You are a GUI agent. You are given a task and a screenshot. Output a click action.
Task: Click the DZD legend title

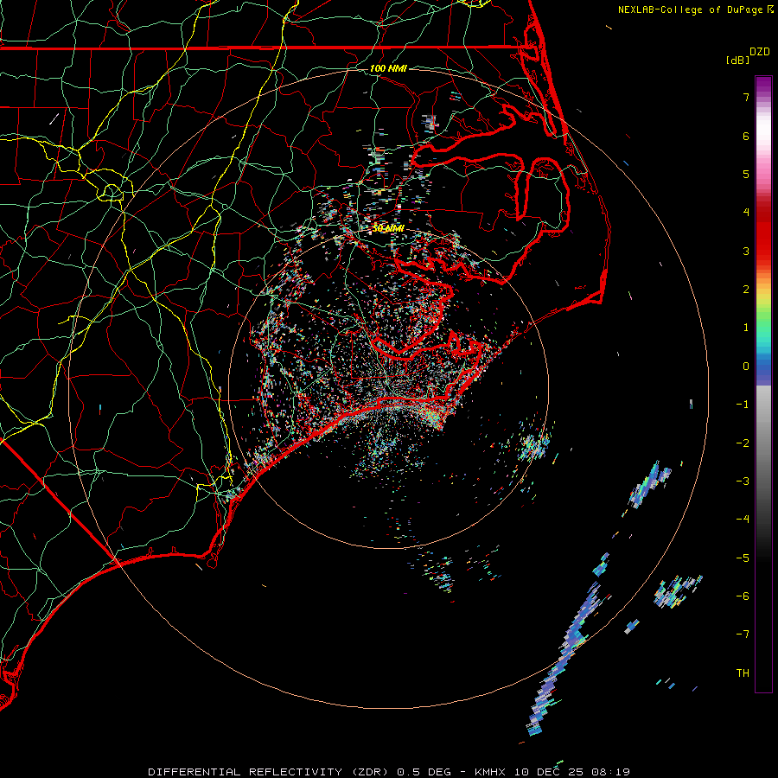pos(760,52)
